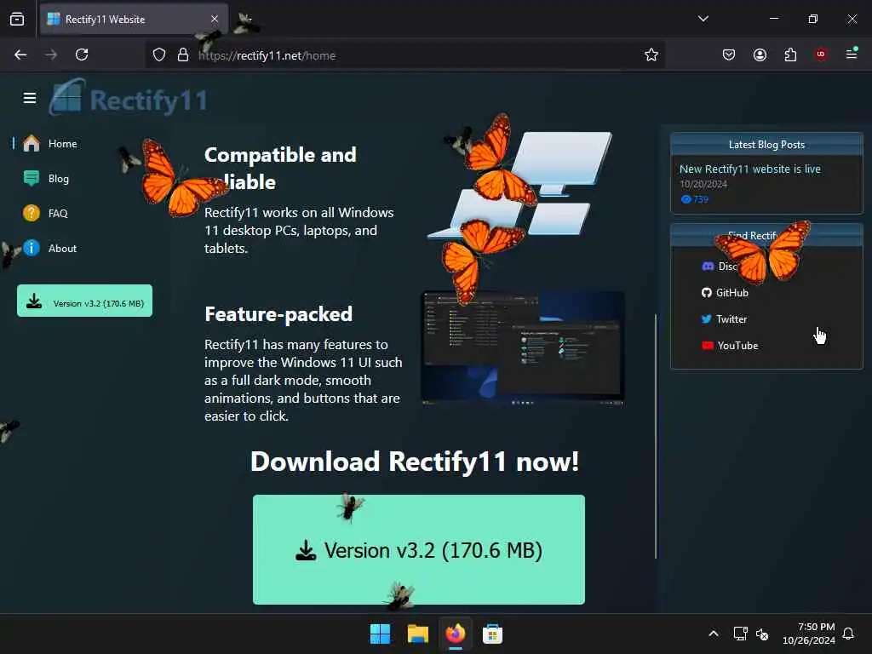The height and width of the screenshot is (654, 872).
Task: Open the Extensions puzzle icon
Action: click(790, 54)
